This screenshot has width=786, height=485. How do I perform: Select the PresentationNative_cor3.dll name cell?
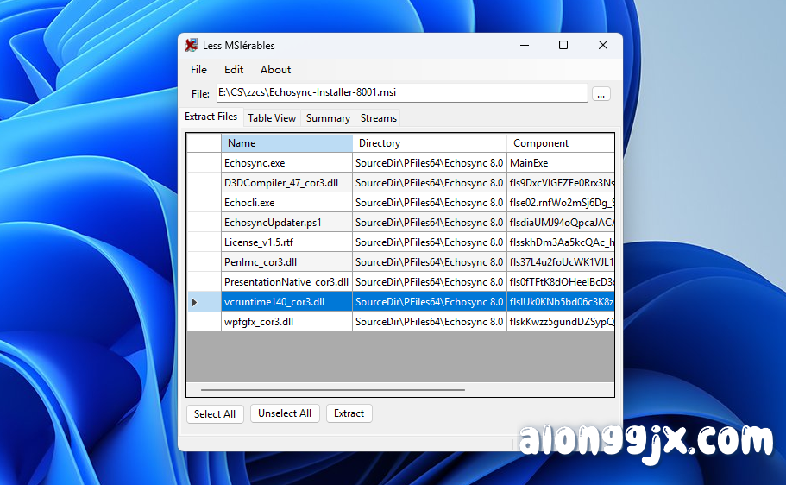pos(286,282)
